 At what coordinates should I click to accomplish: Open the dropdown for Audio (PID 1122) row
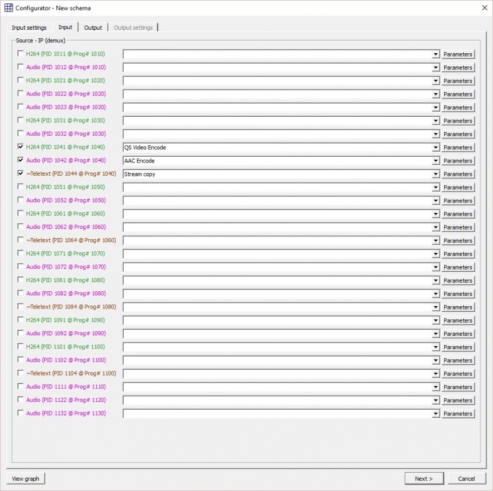(435, 400)
